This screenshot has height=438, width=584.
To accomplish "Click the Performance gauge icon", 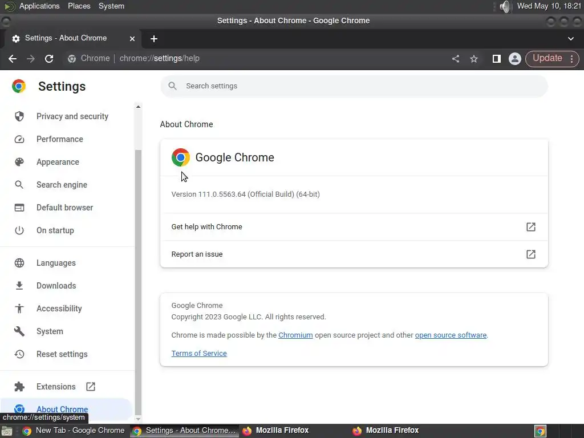I will [19, 139].
